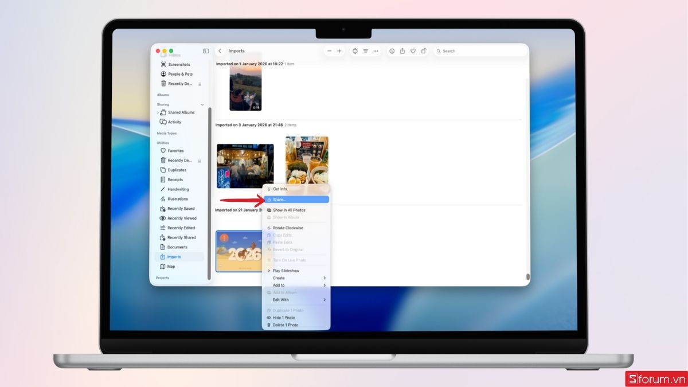
Task: Click the aspect ratio toggle icon
Action: 355,51
